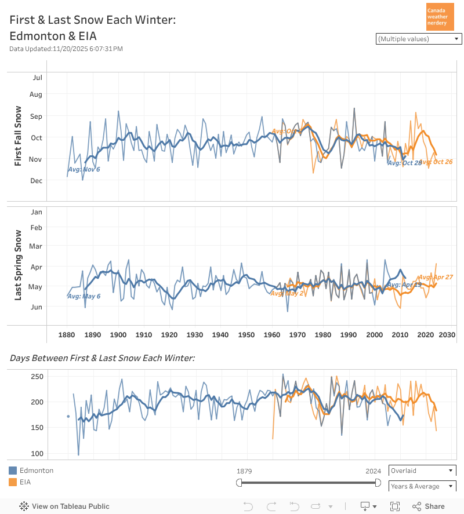Expand the Years & Average dropdown
The image size is (464, 514).
(x=422, y=486)
